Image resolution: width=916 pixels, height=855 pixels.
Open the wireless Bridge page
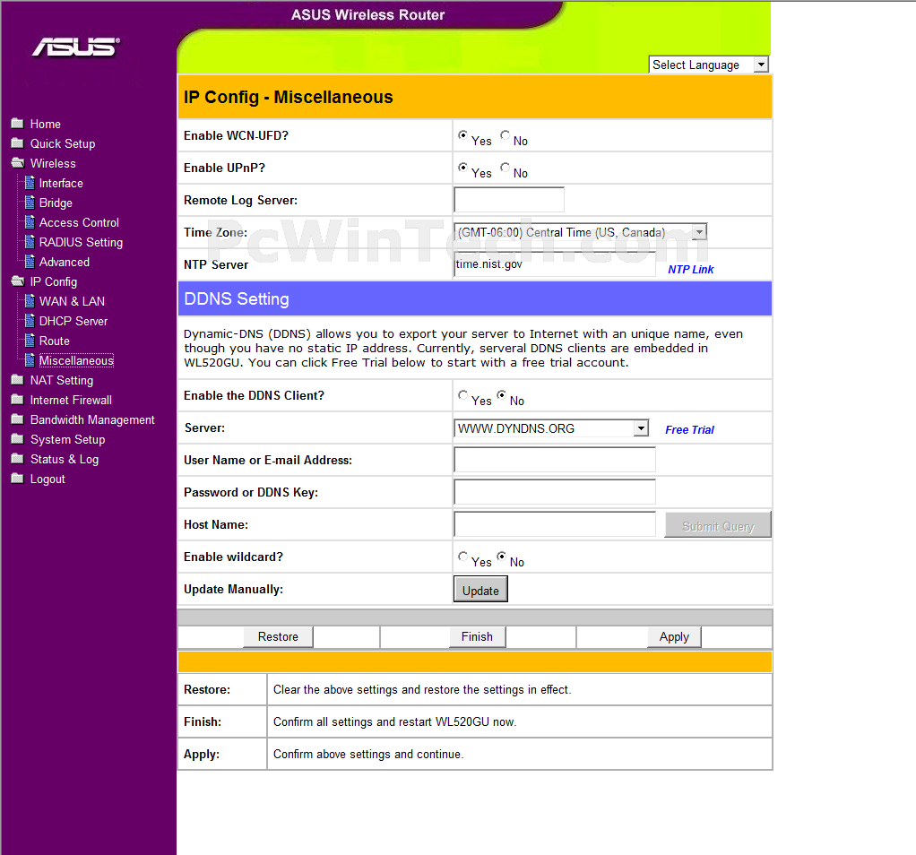56,203
